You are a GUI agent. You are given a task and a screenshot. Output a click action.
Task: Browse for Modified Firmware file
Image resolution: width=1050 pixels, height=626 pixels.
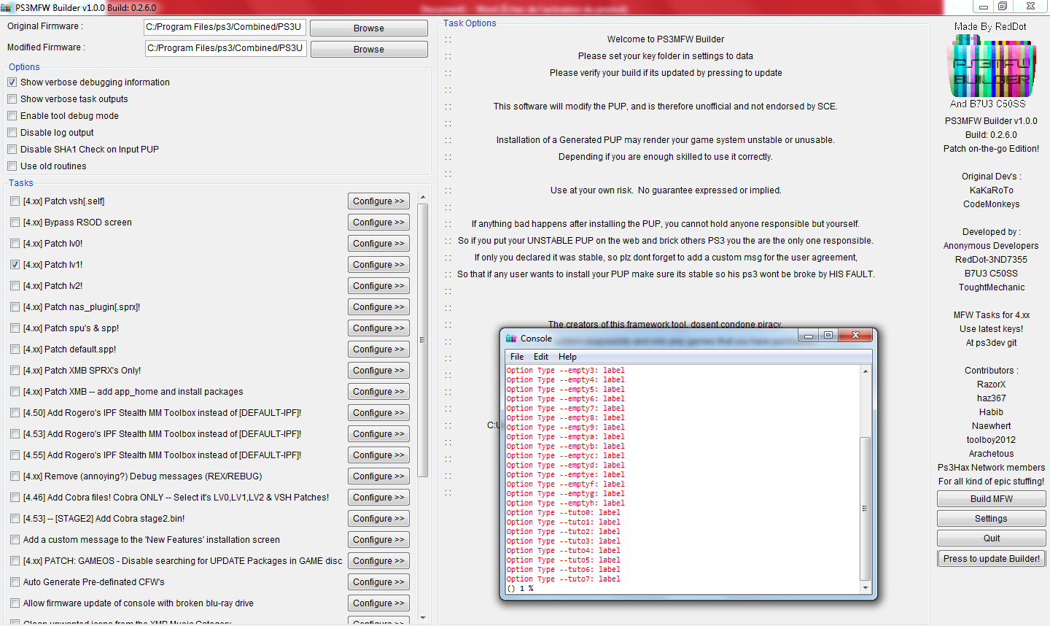coord(369,50)
